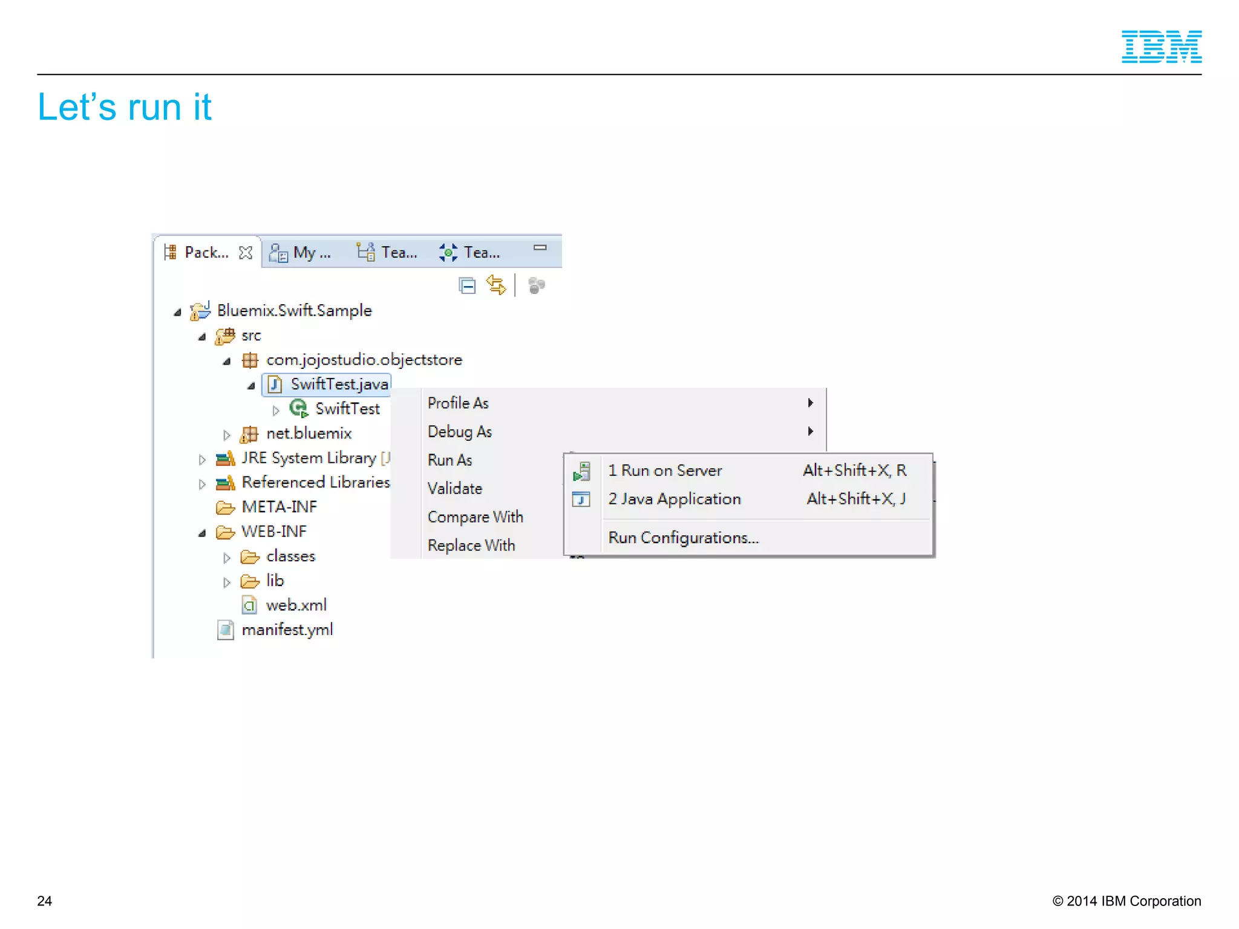Screen dimensions: 1239x929
Task: Click the WEB-INF folder icon
Action: pos(225,532)
